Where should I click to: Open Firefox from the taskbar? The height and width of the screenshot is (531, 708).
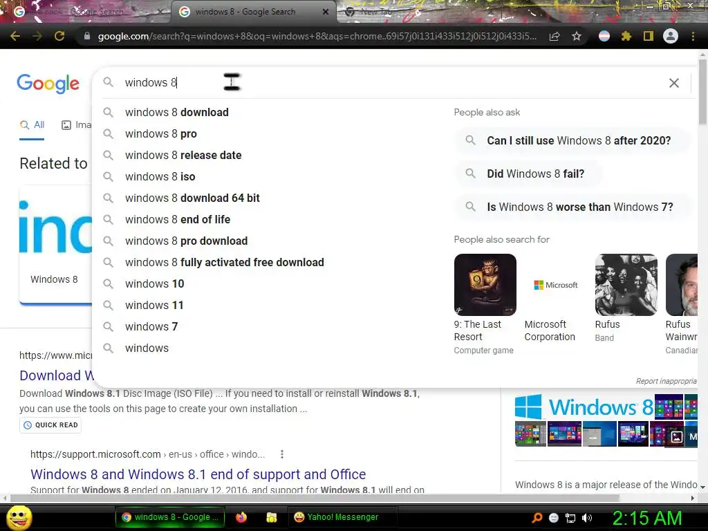tap(241, 517)
